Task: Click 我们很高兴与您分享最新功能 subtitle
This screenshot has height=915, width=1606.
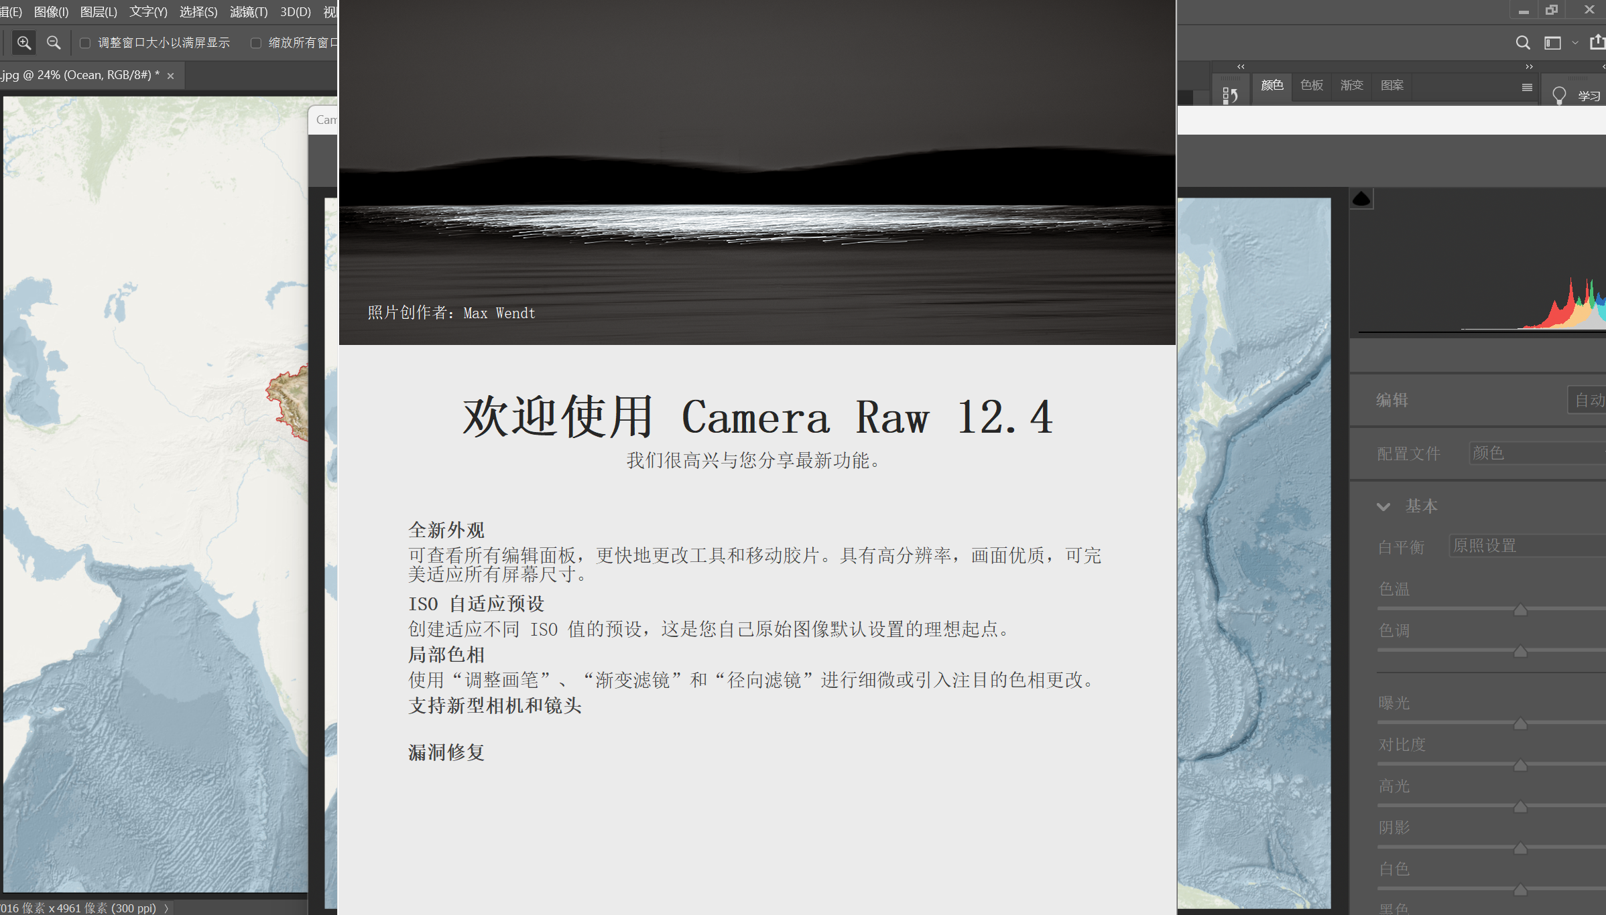Action: [753, 460]
